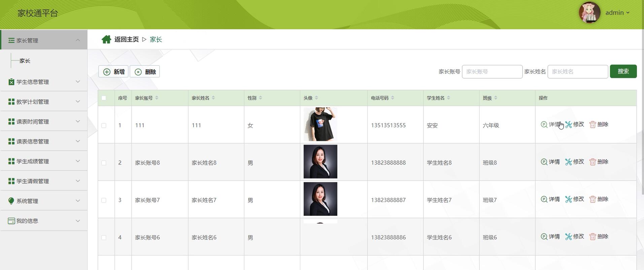This screenshot has height=270, width=644.
Task: Go back via 返回主页 link
Action: pyautogui.click(x=126, y=39)
